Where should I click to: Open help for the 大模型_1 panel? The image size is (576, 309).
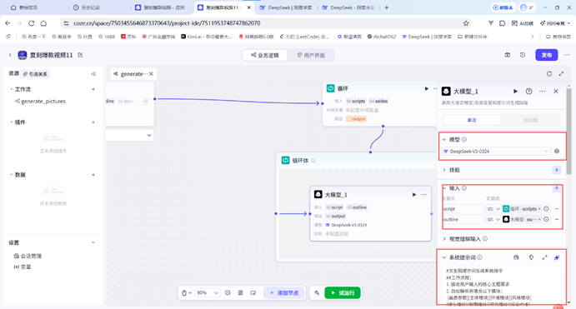[528, 92]
